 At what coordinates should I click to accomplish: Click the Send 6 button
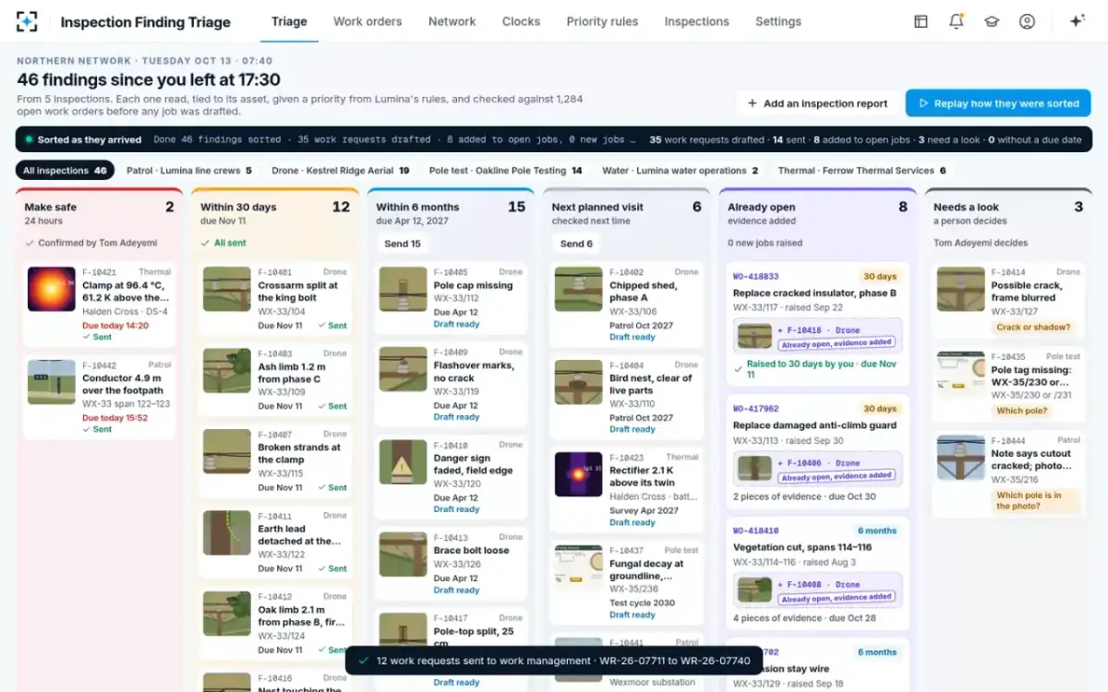click(578, 244)
